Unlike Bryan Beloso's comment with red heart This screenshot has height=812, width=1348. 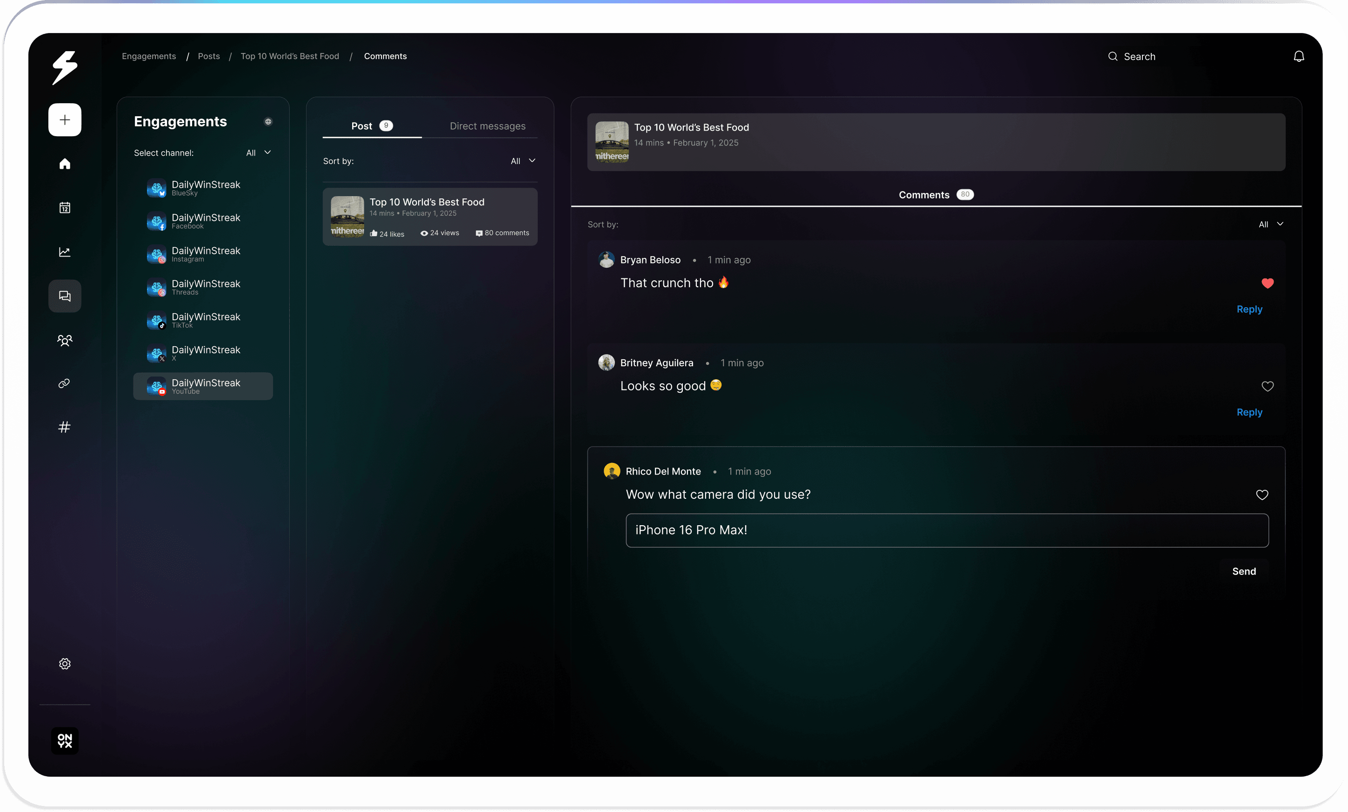(1267, 283)
